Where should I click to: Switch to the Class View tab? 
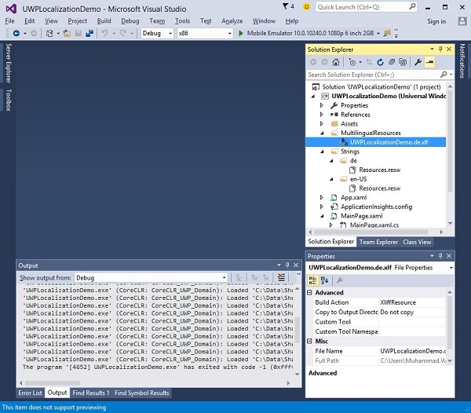(417, 242)
